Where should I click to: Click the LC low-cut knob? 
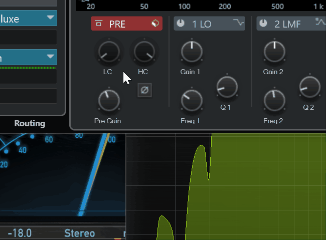108,52
